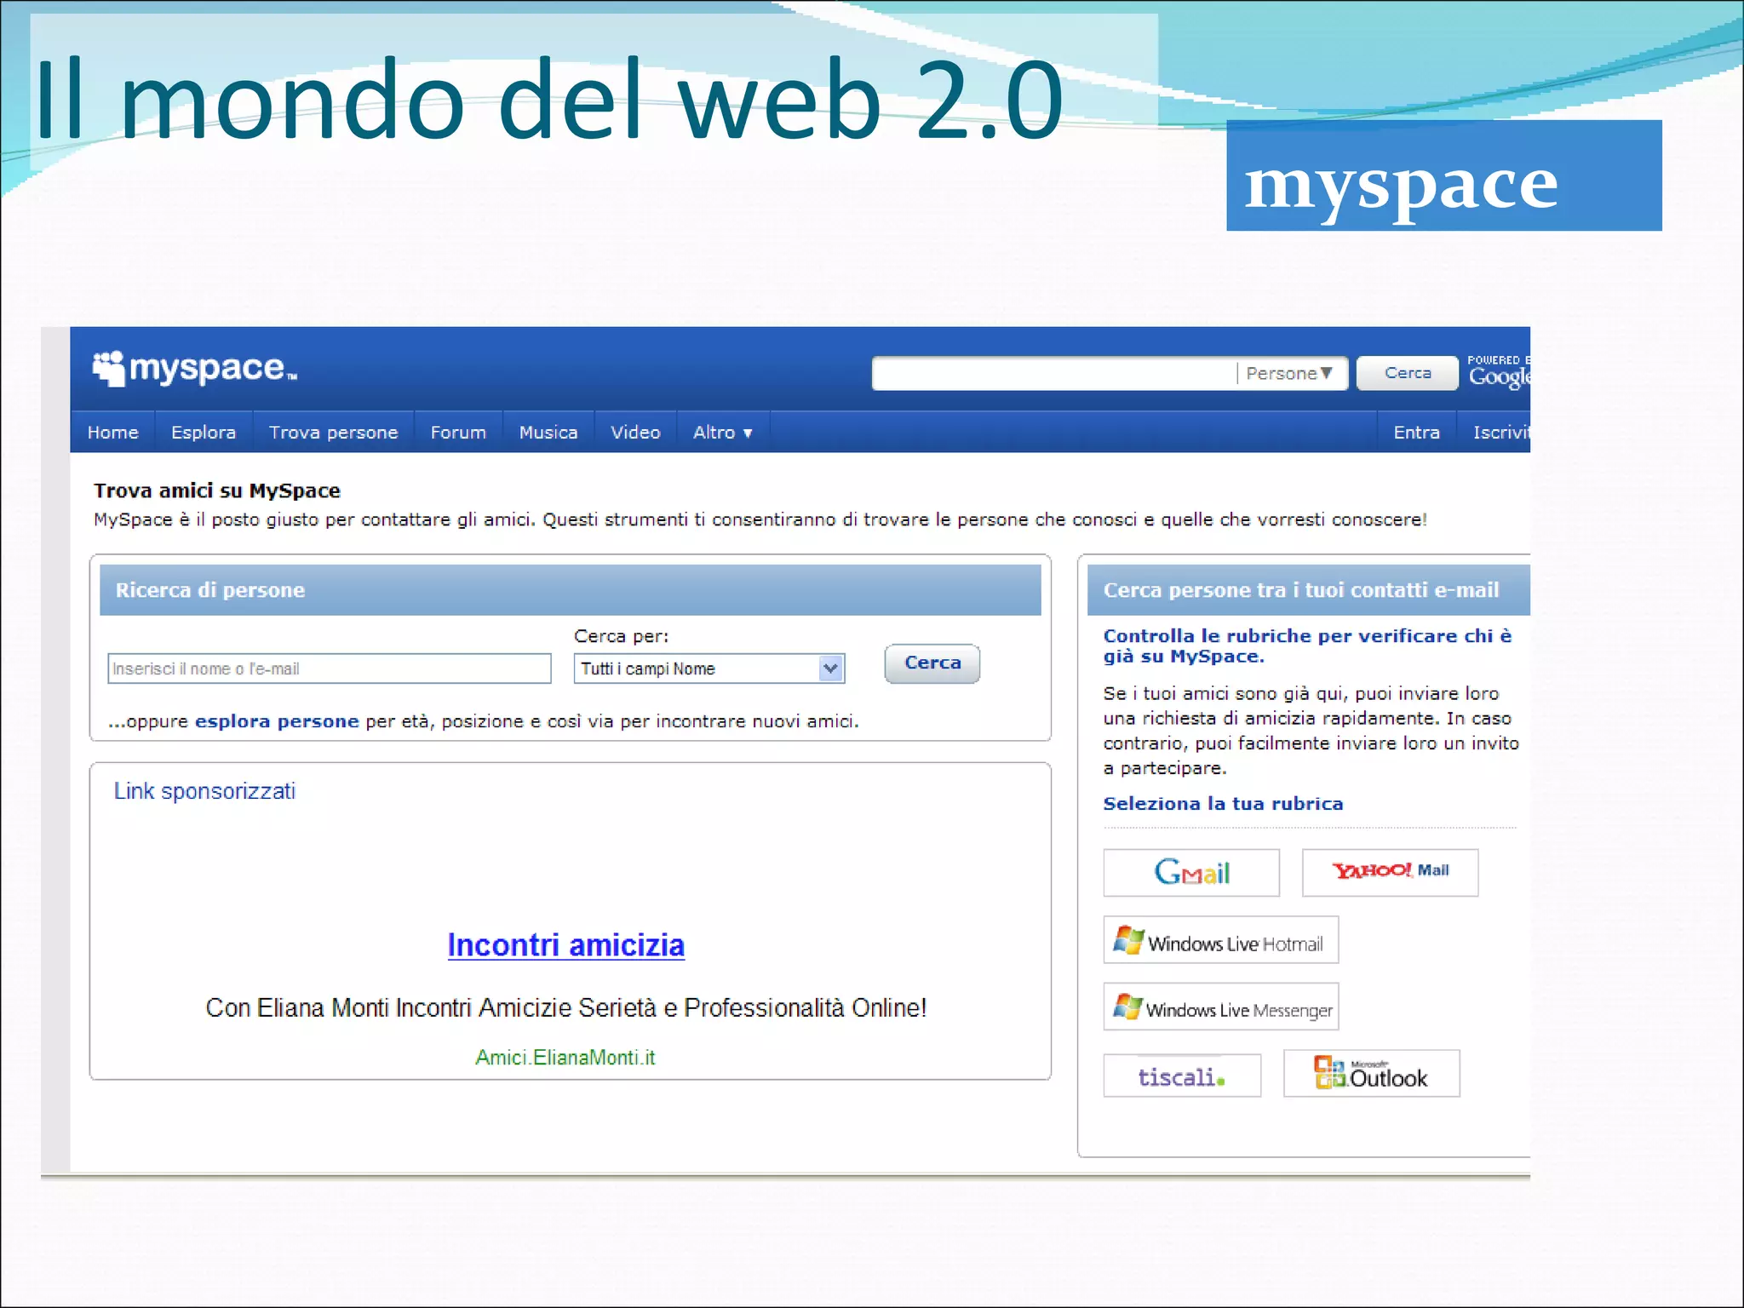
Task: Select the Microsoft Outlook icon
Action: tap(1372, 1073)
